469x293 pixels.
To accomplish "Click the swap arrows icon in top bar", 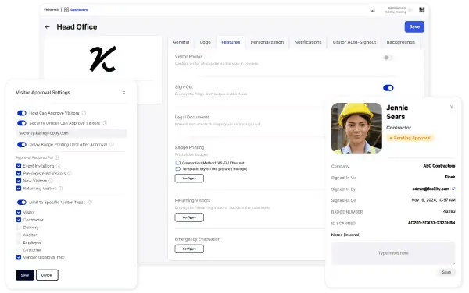I will [373, 10].
